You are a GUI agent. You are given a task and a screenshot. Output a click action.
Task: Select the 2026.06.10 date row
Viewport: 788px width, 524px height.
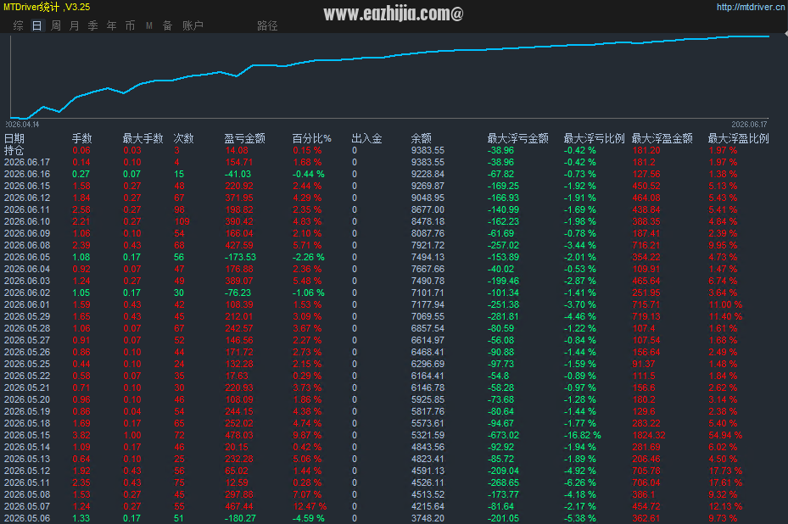[x=27, y=221]
